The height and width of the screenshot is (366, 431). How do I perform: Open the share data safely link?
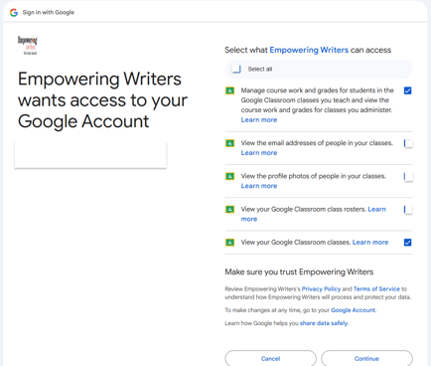coord(324,323)
